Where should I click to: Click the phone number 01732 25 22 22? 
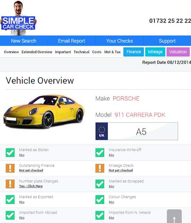pyautogui.click(x=170, y=21)
